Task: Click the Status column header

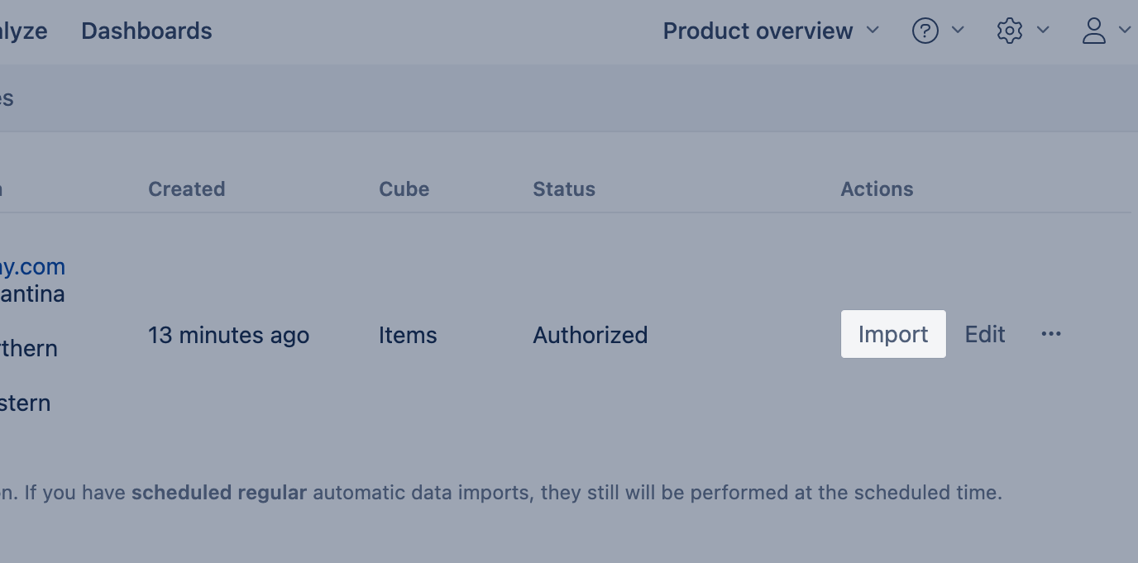Action: click(563, 189)
